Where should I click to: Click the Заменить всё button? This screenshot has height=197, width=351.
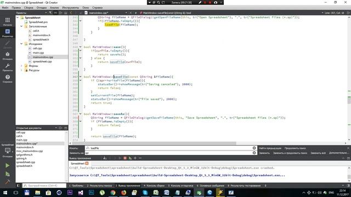click(x=318, y=153)
